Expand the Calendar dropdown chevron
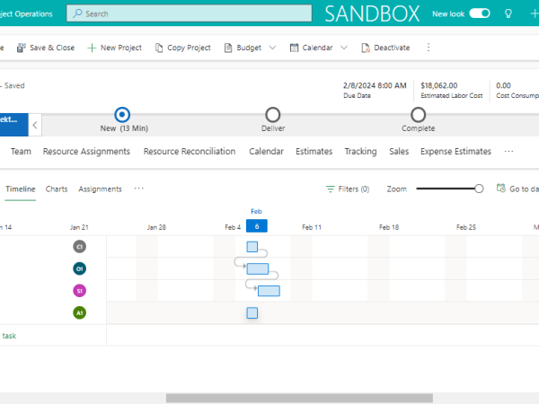 pos(344,48)
